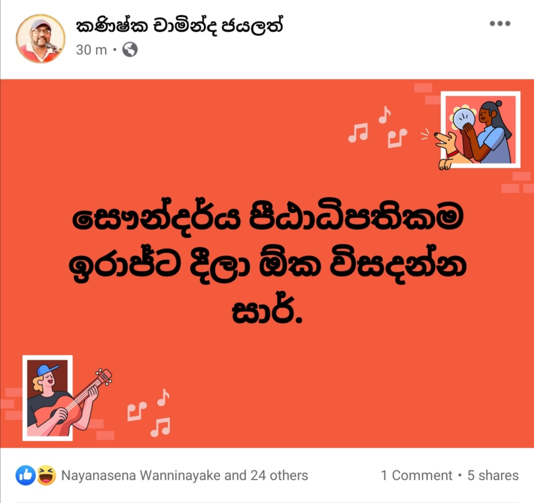This screenshot has width=534, height=503.
Task: Click the globe public privacy icon
Action: click(x=130, y=50)
